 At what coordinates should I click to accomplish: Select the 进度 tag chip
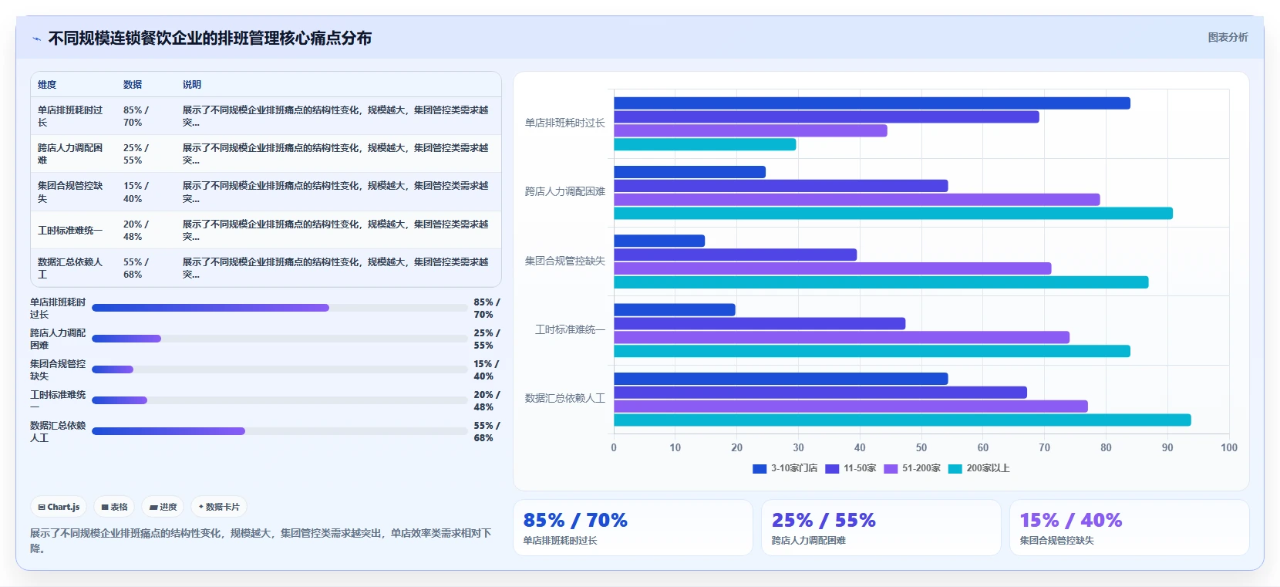pyautogui.click(x=163, y=507)
